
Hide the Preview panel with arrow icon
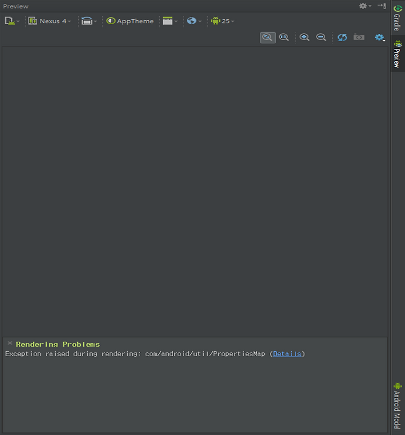click(382, 6)
